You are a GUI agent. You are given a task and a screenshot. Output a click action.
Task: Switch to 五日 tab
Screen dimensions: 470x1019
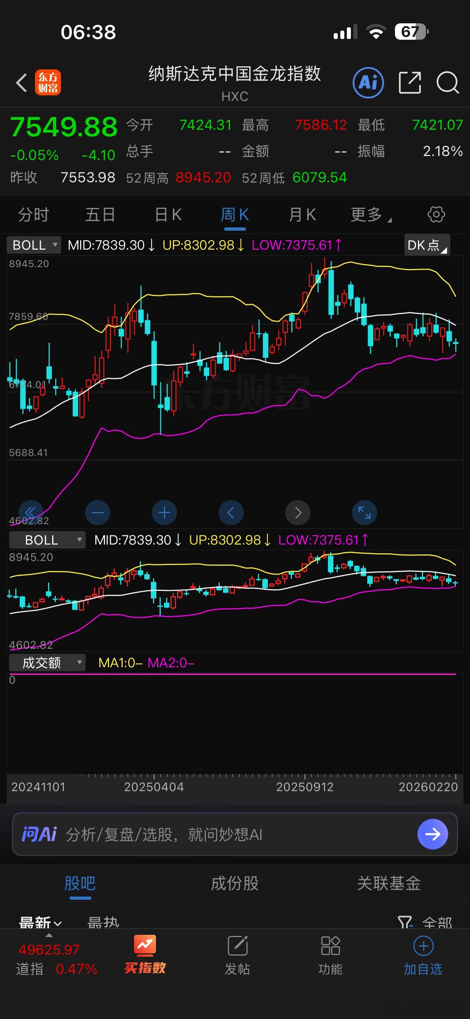(x=101, y=215)
